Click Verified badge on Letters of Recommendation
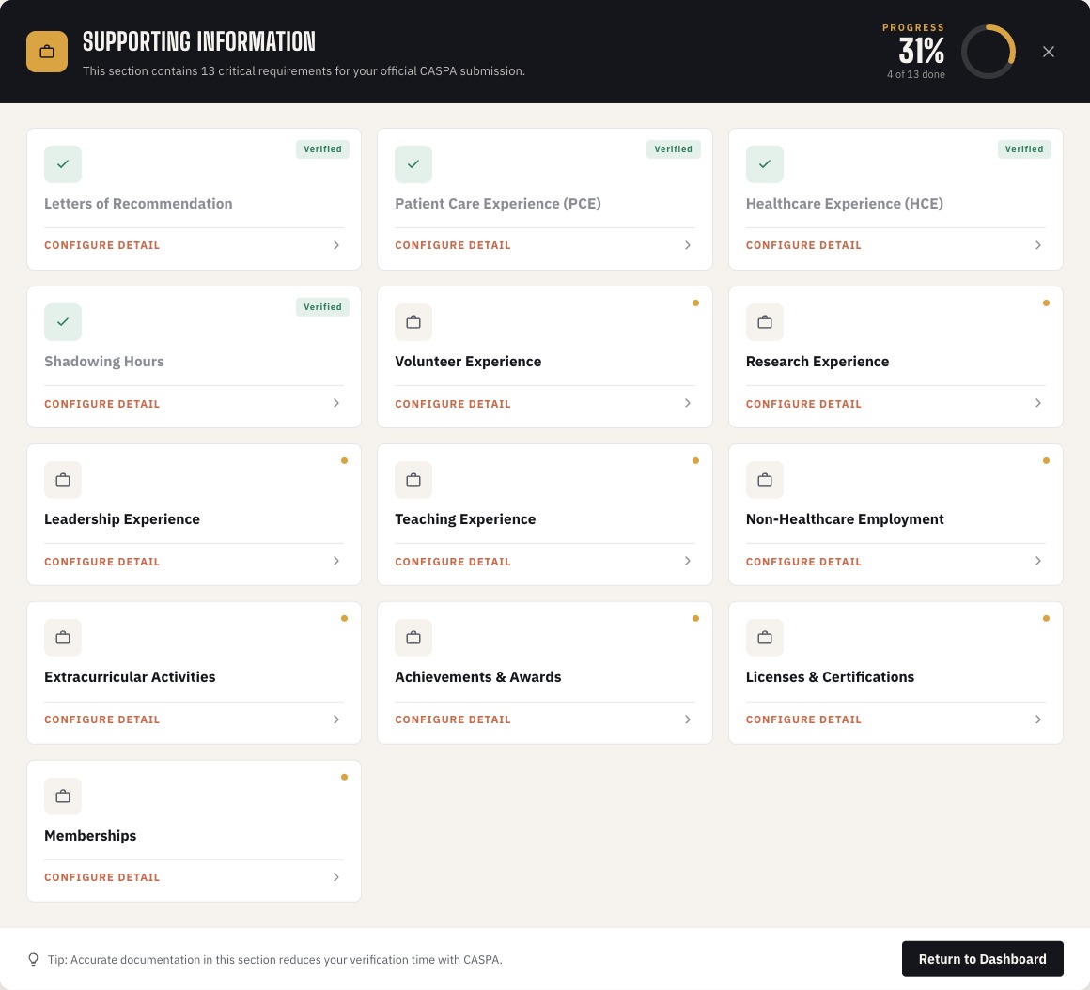Screen dimensions: 1090x990 pos(322,149)
